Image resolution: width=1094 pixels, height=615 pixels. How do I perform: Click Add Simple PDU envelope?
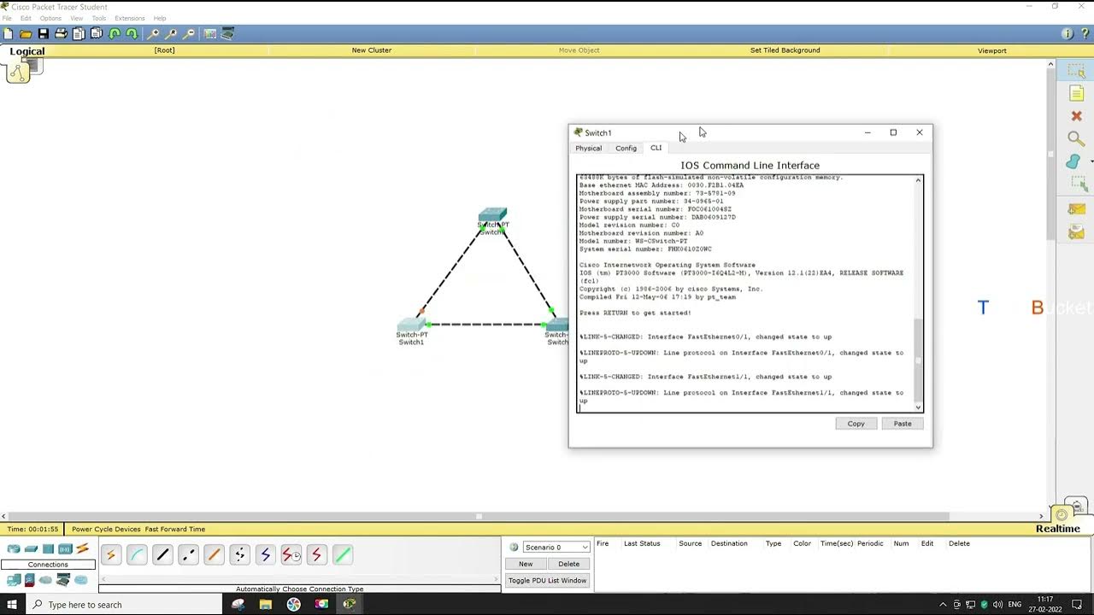click(x=1076, y=209)
